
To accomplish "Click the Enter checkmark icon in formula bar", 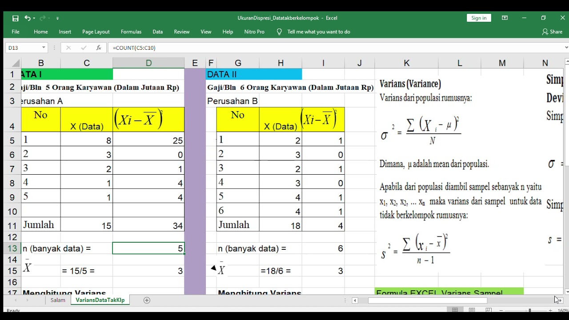I will click(84, 48).
